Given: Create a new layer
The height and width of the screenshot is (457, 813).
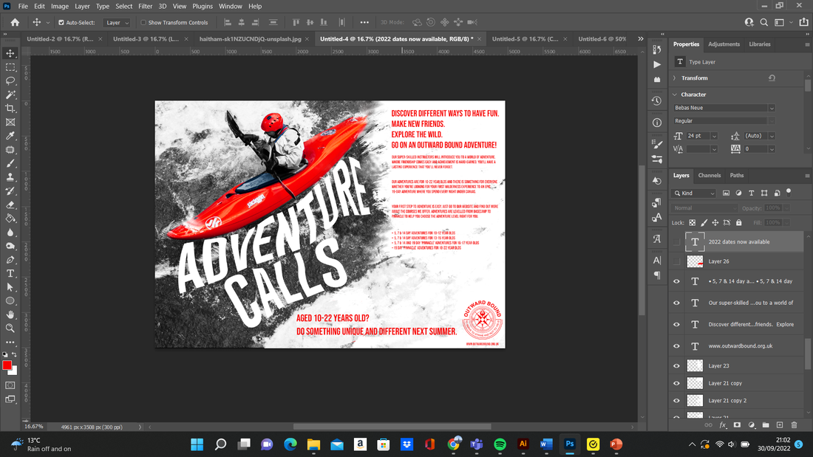Looking at the screenshot, I should point(780,425).
